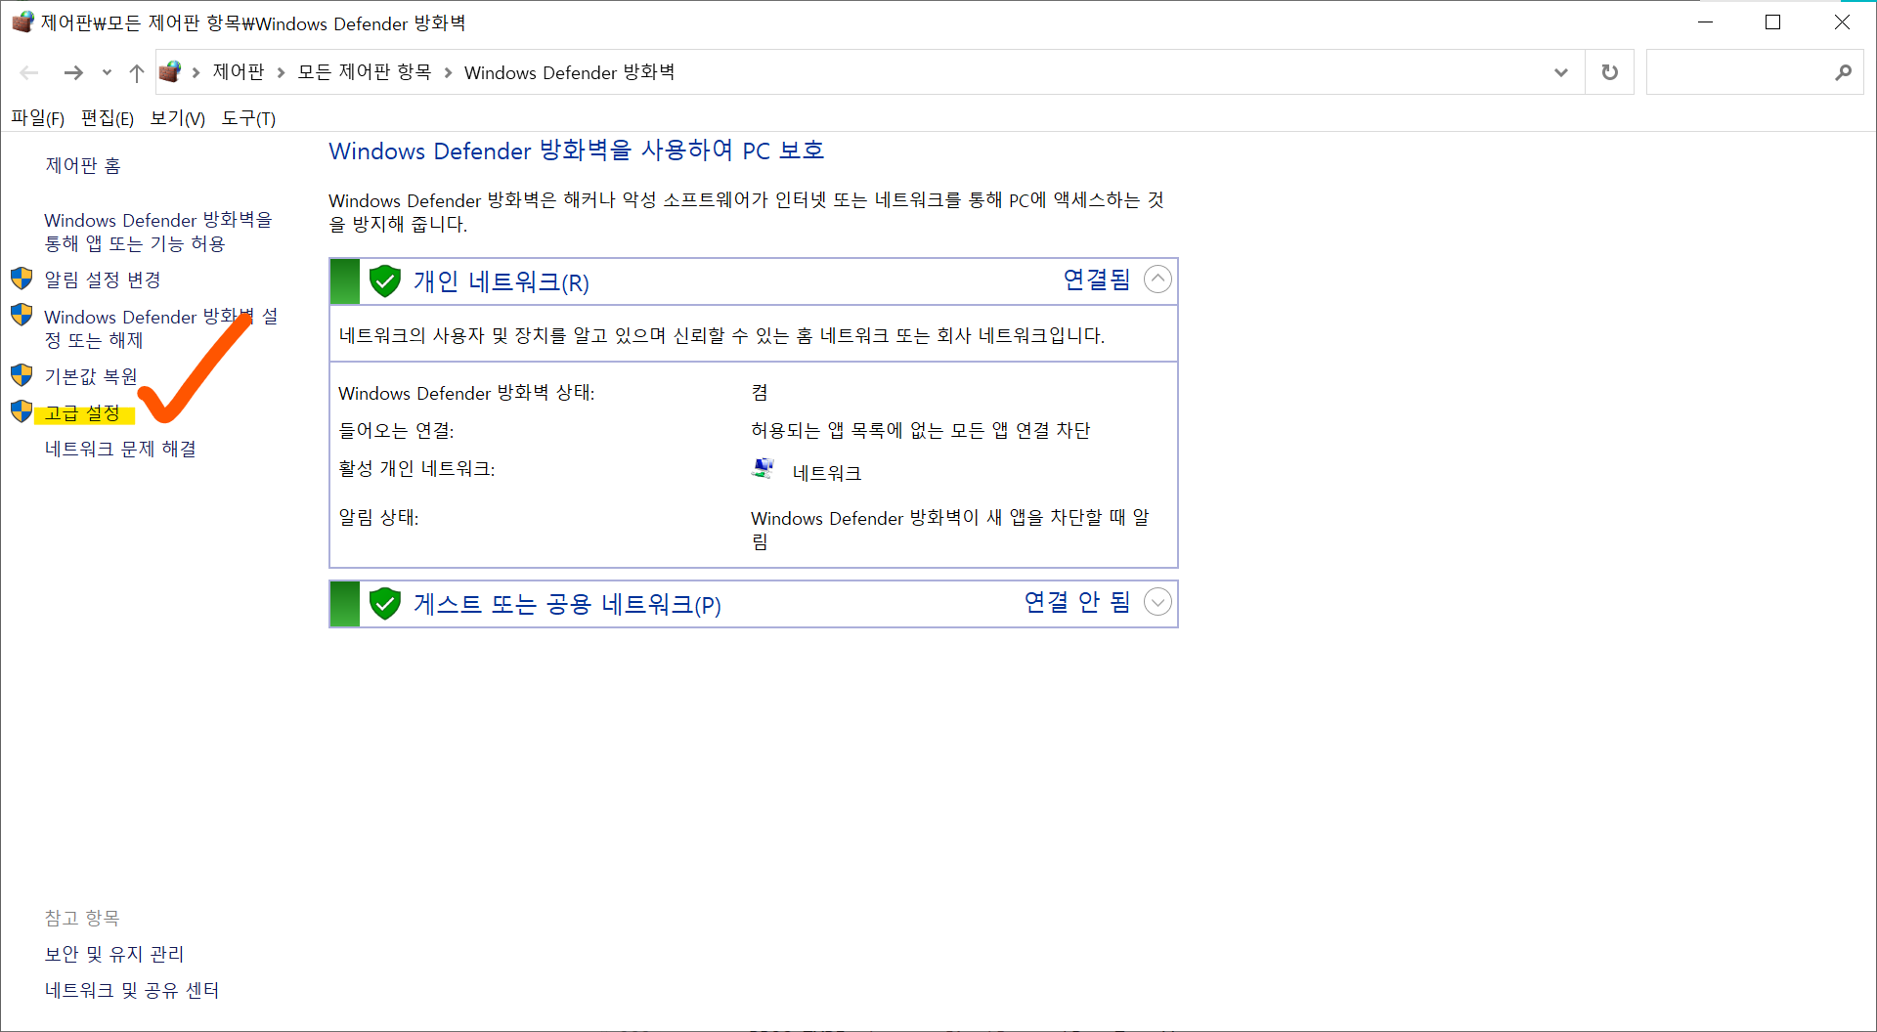
Task: Open the 고급 설정 link
Action: coord(83,413)
